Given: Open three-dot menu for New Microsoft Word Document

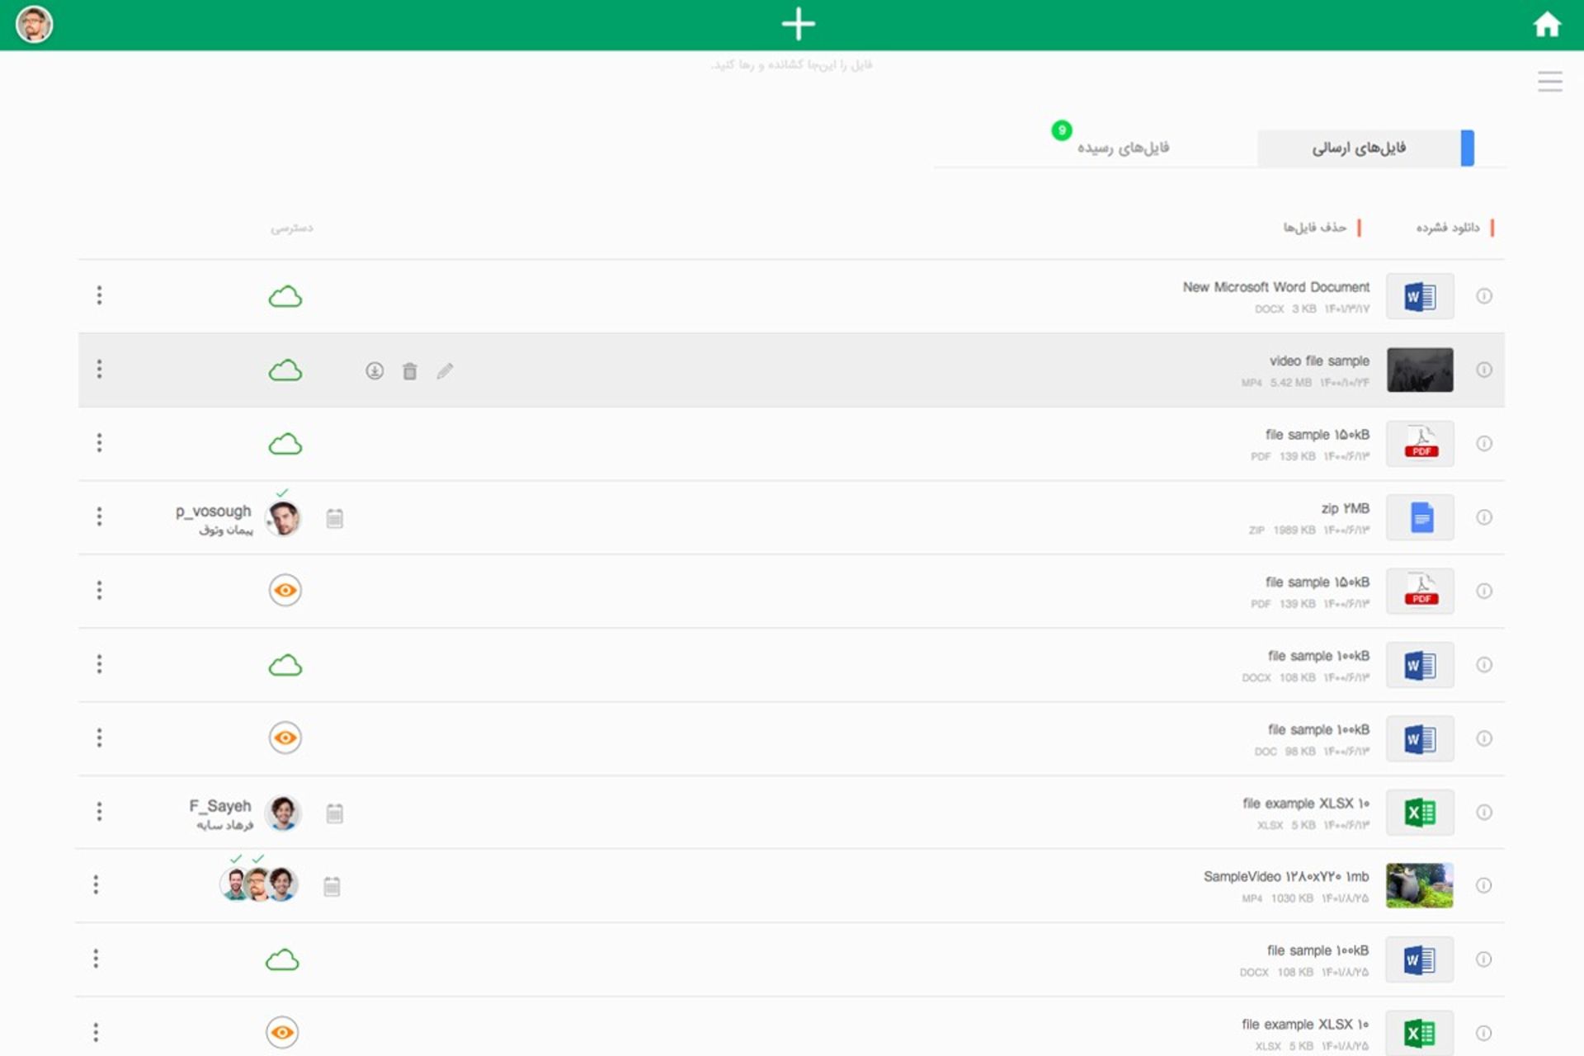Looking at the screenshot, I should tap(99, 295).
